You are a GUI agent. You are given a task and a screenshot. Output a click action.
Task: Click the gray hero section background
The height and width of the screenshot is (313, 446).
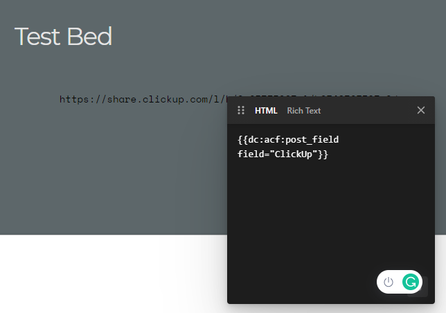[x=114, y=170]
